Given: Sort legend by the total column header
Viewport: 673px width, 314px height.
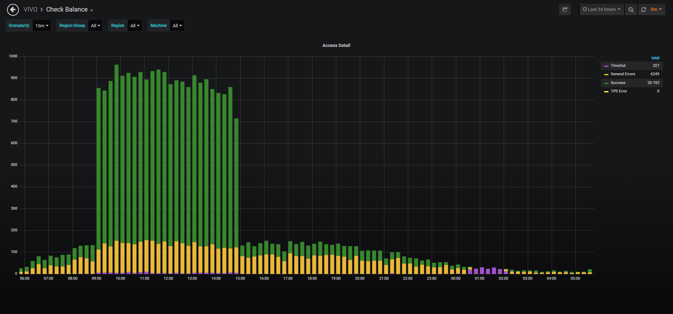Looking at the screenshot, I should 655,58.
